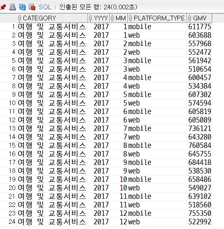Viewport: 224px width, 229px height.
Task: Select GMV cell 658486
Action: pyautogui.click(x=199, y=179)
